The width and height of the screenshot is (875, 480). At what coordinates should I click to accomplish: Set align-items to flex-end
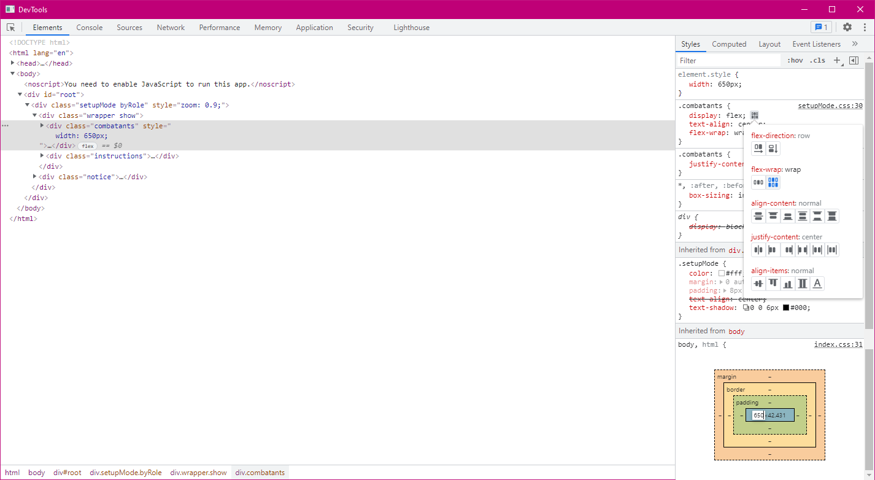pyautogui.click(x=788, y=284)
